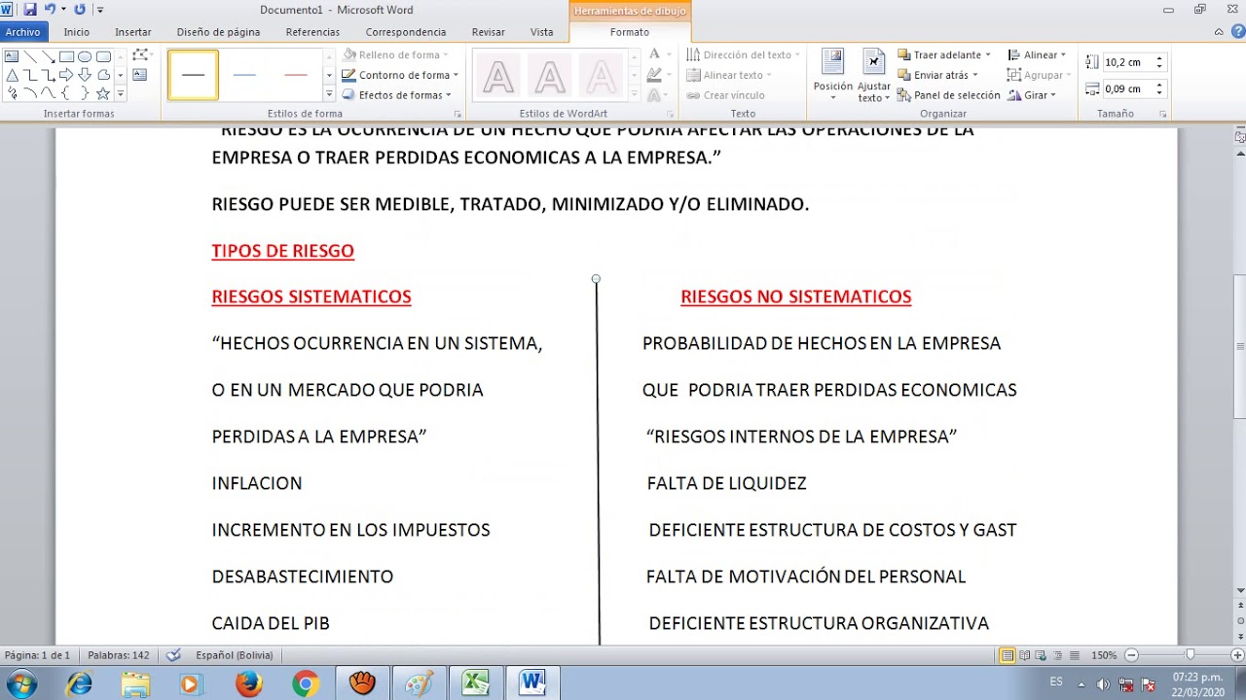The height and width of the screenshot is (700, 1246).
Task: Increase shape height with up stepper
Action: pos(1159,58)
